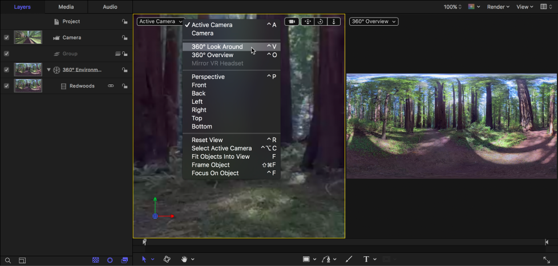
Task: Choose 360° Overview menu item
Action: 231,55
